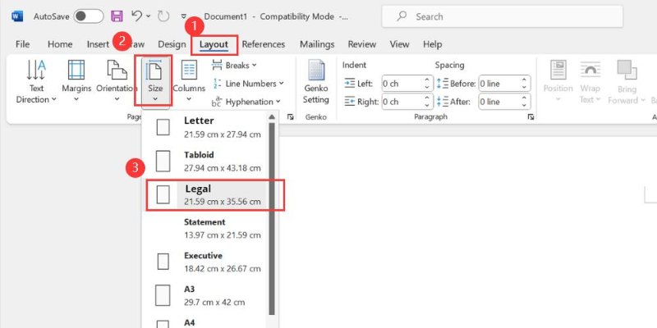Expand the Line Numbers dropdown

pyautogui.click(x=247, y=83)
